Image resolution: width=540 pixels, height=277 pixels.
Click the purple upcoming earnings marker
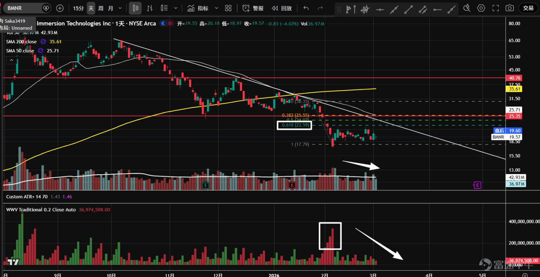tap(477, 185)
